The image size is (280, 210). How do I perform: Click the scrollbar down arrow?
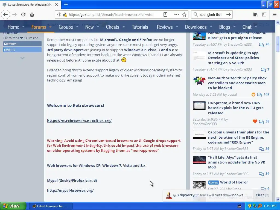[278, 199]
